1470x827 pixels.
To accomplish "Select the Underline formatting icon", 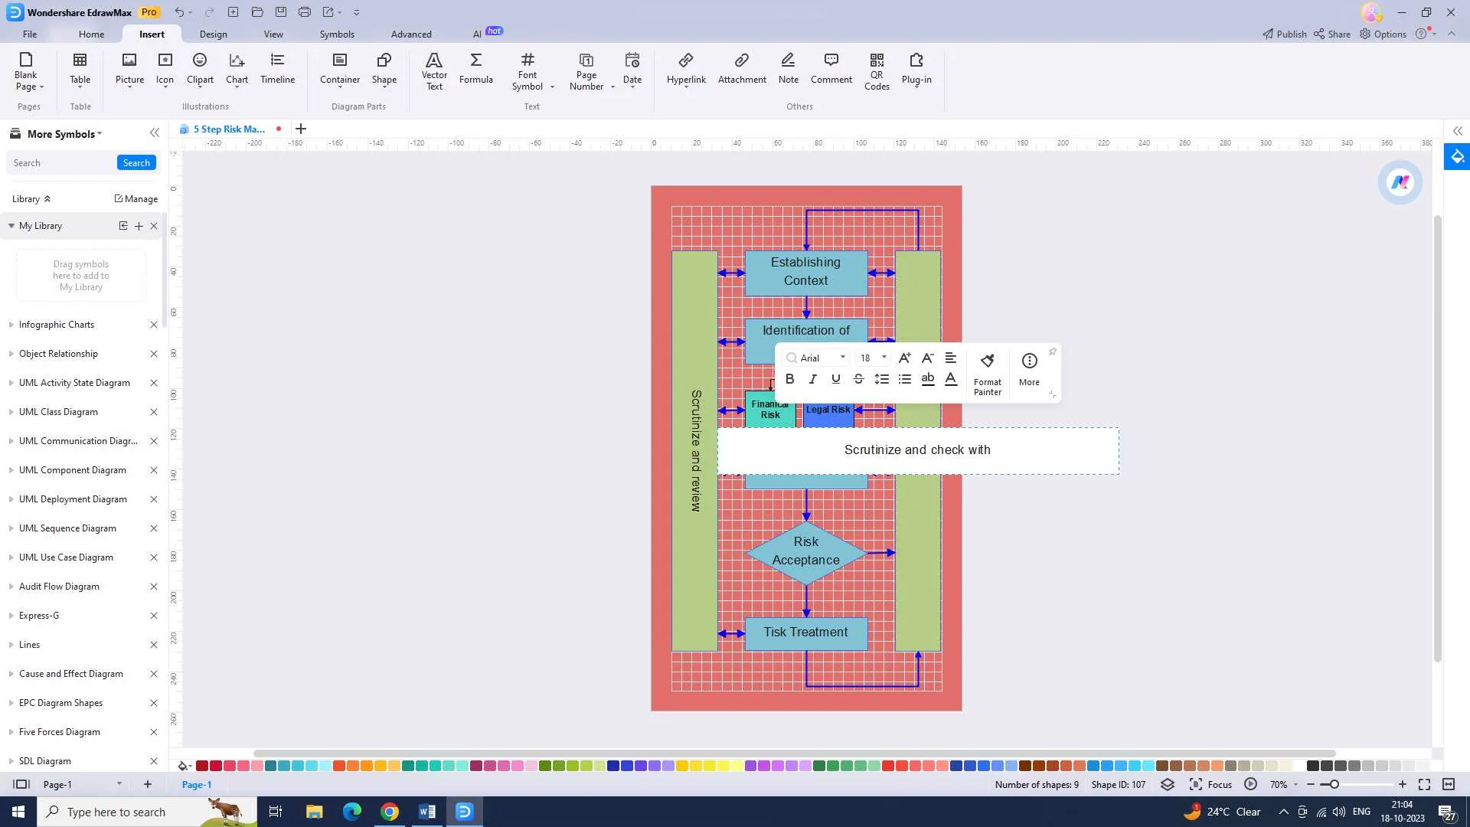I will (835, 379).
